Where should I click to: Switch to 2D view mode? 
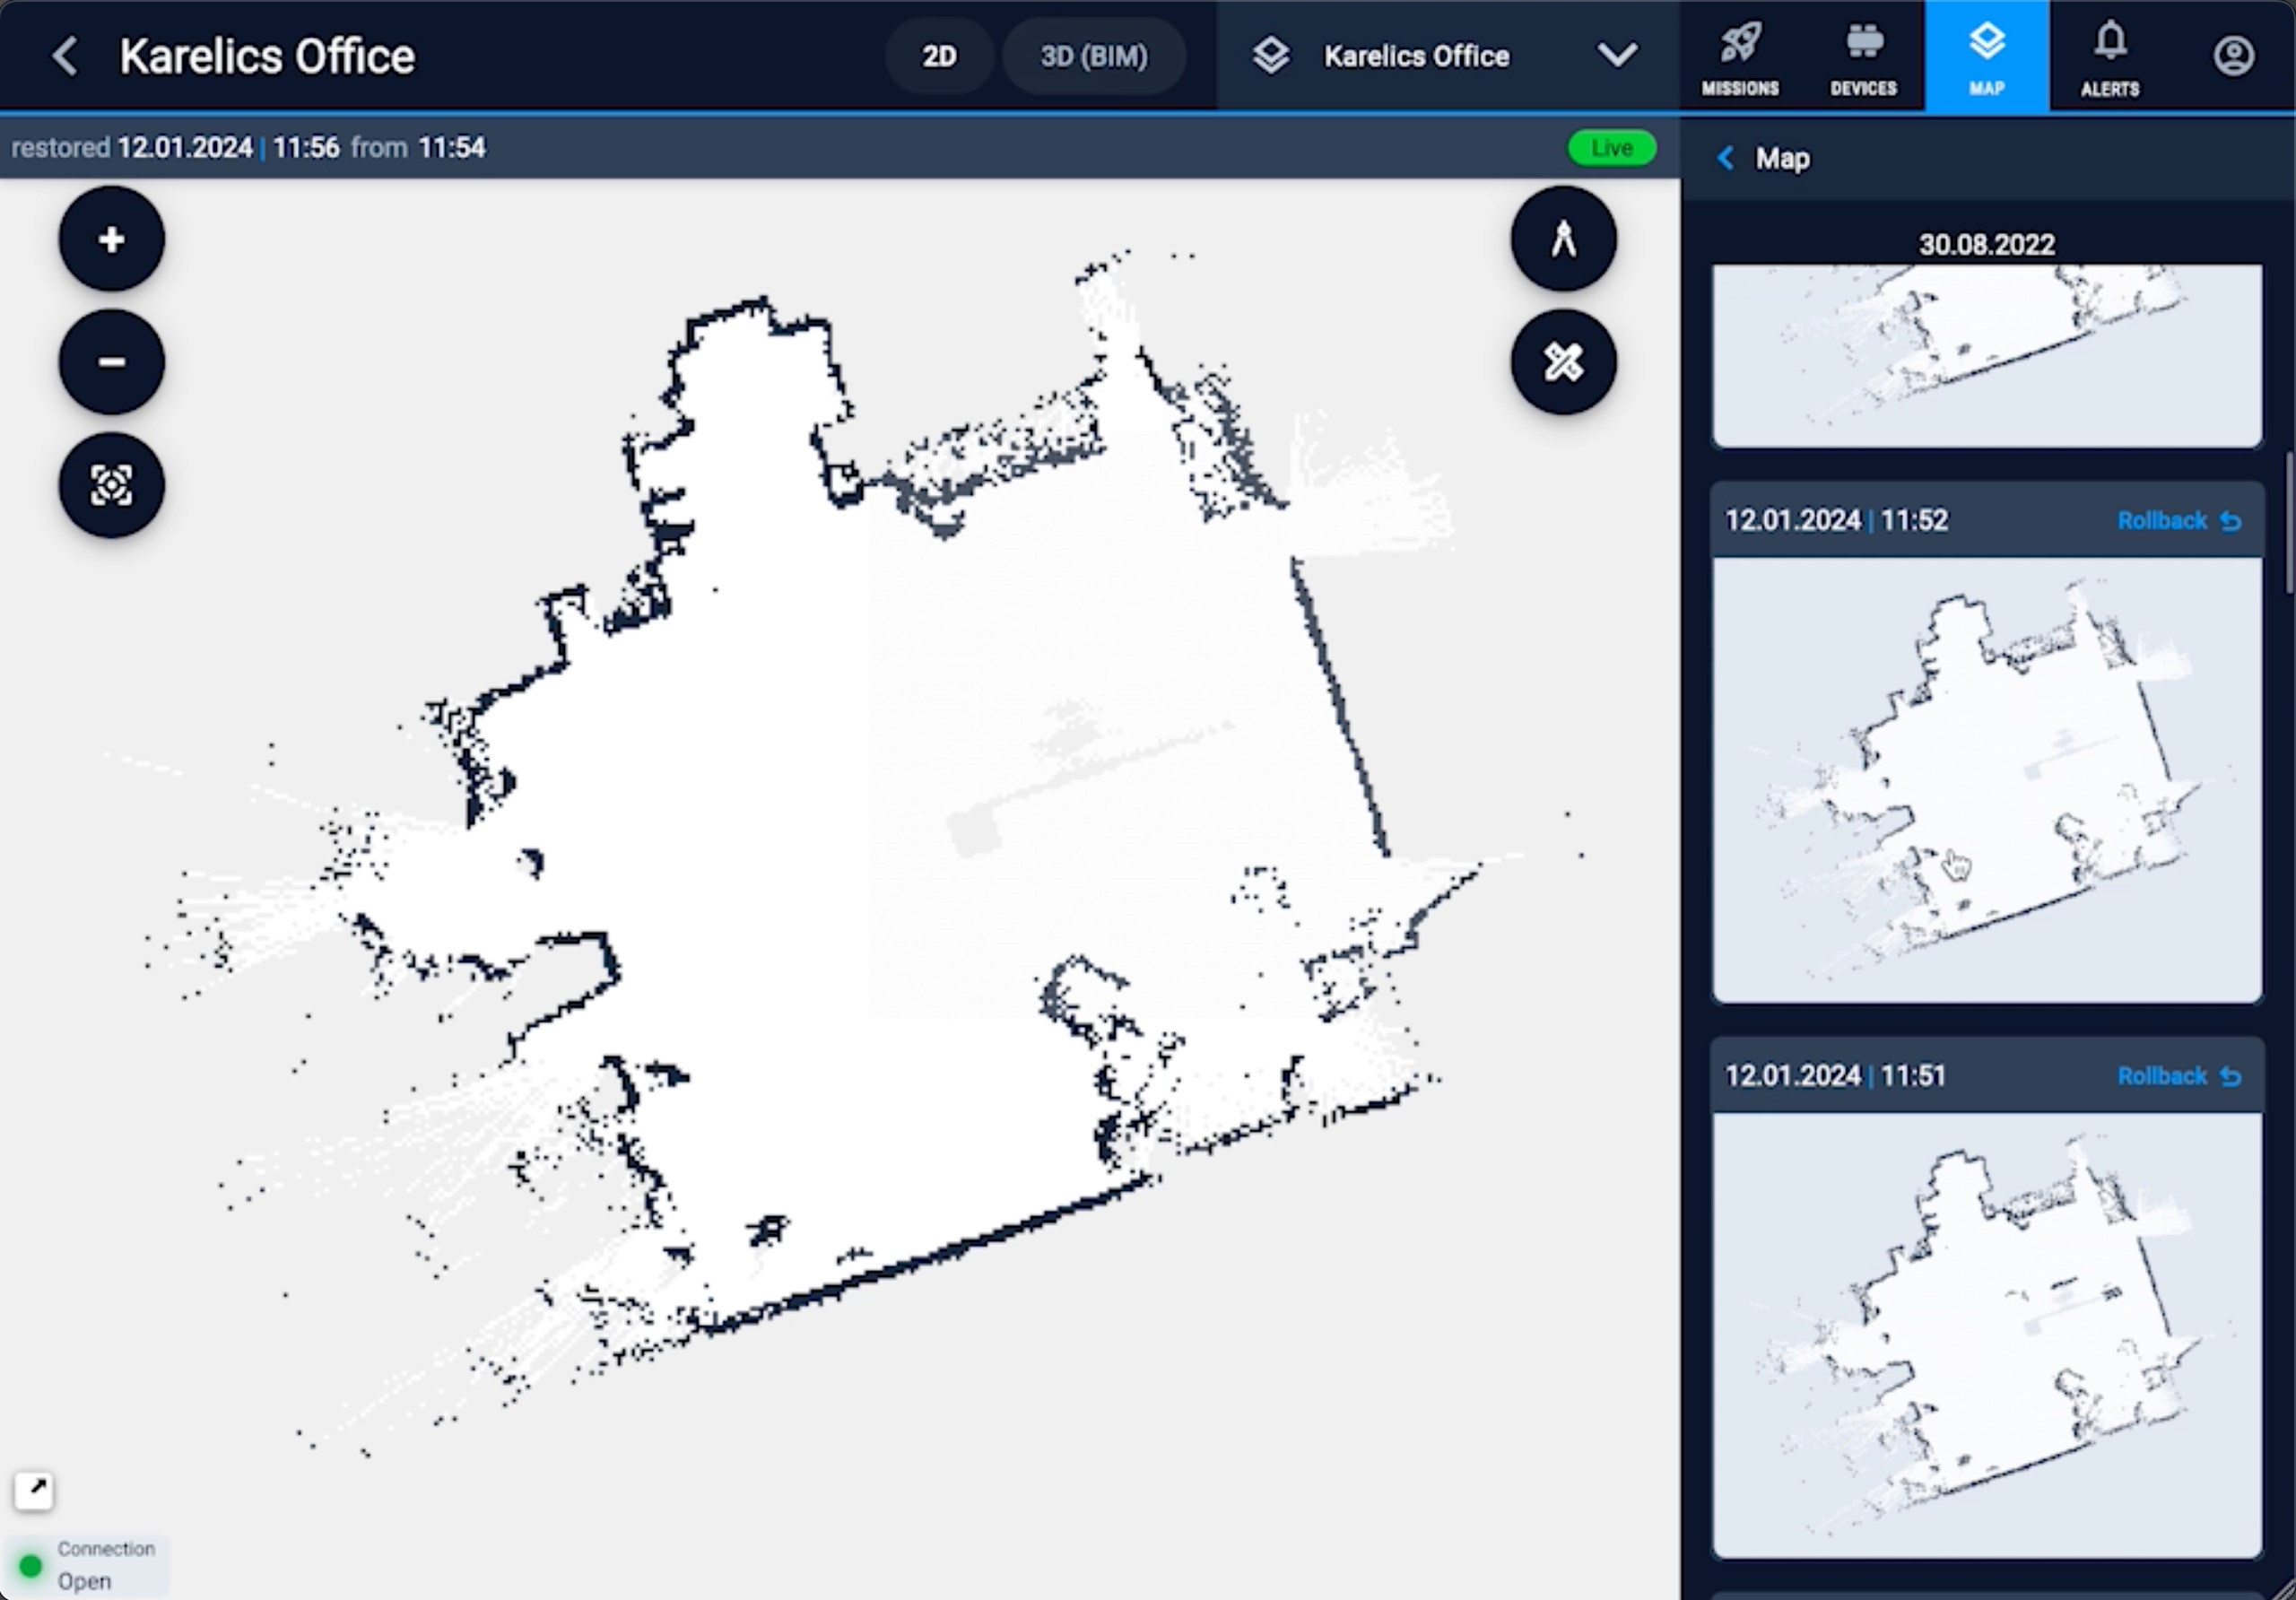pyautogui.click(x=938, y=56)
